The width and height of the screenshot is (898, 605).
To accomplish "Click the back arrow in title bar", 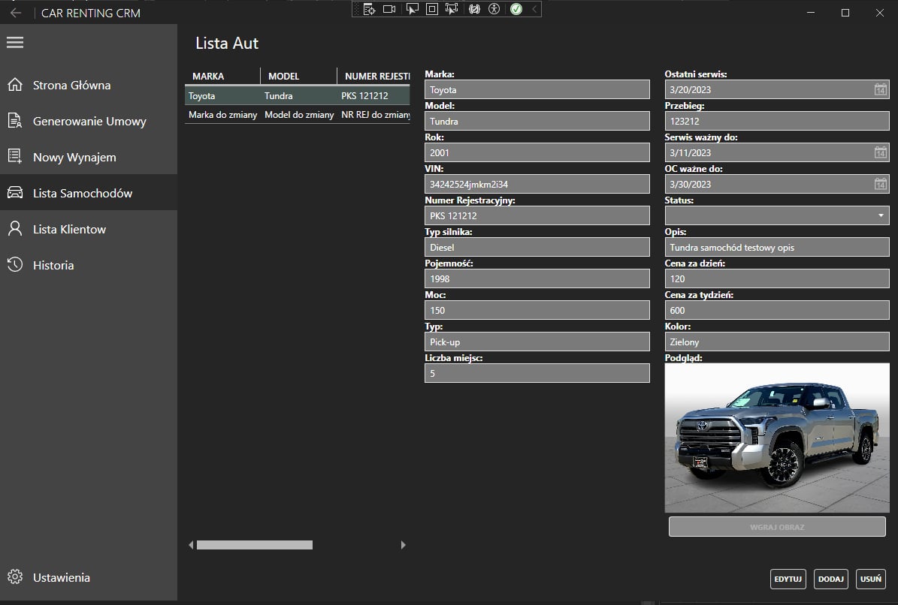I will [16, 13].
